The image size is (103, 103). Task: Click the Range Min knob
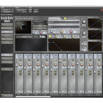pos(82,50)
